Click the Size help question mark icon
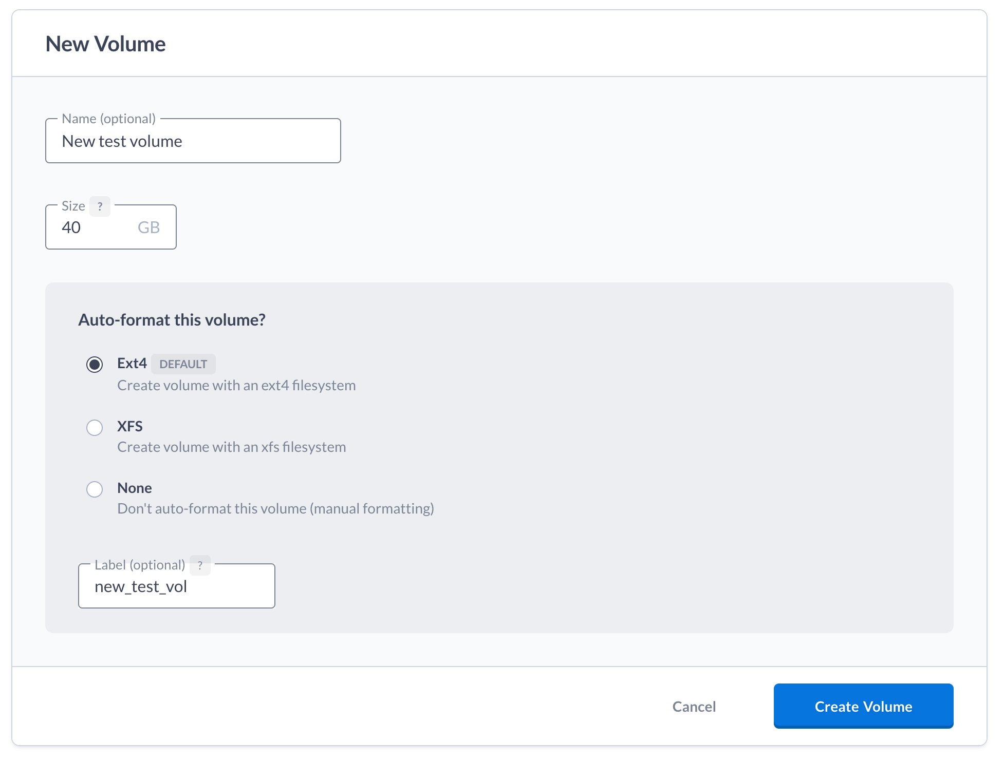 click(100, 206)
